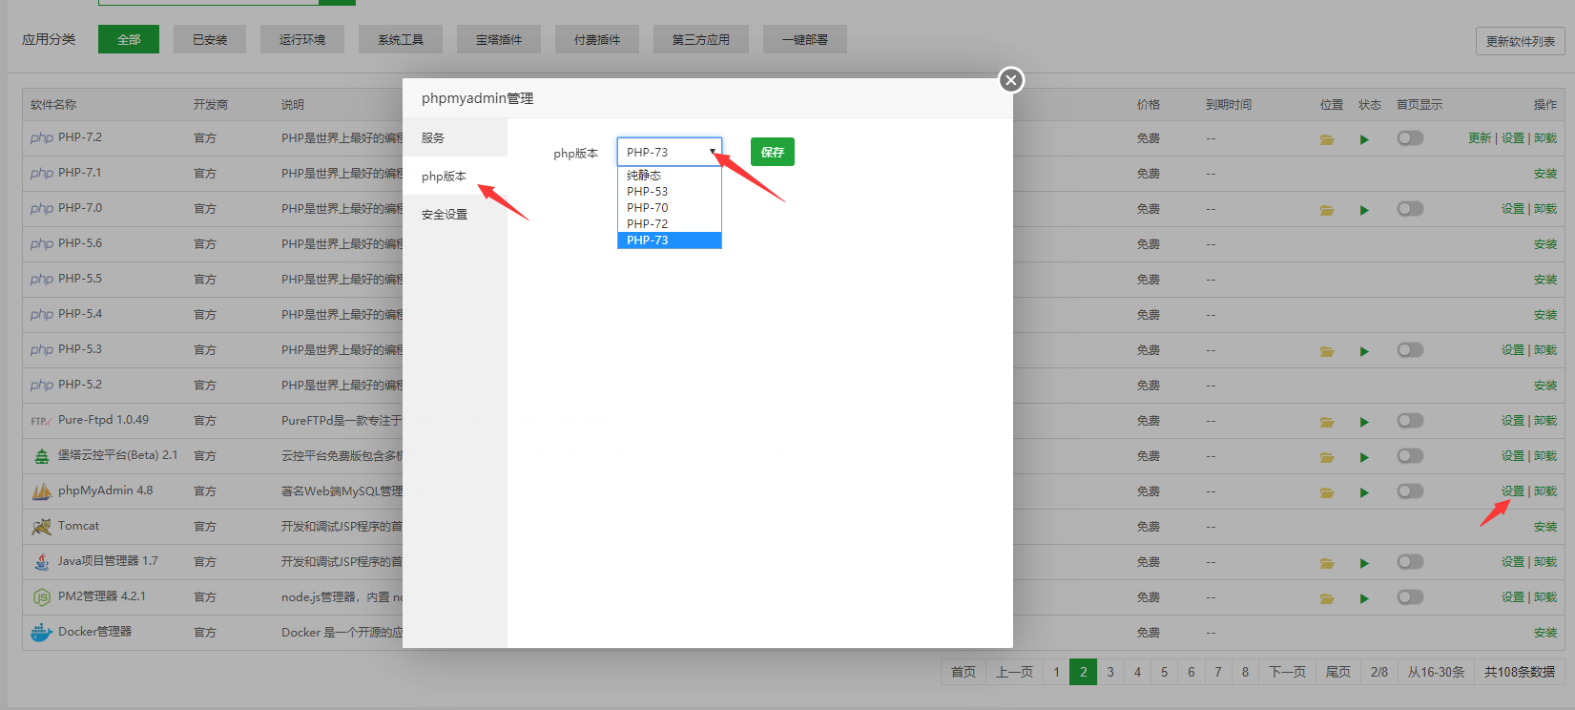Click play status icon for PHP-5.3

[1364, 351]
